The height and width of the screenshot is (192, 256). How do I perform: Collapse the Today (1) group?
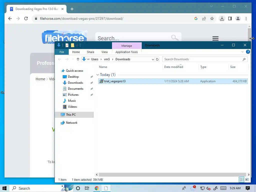click(97, 74)
